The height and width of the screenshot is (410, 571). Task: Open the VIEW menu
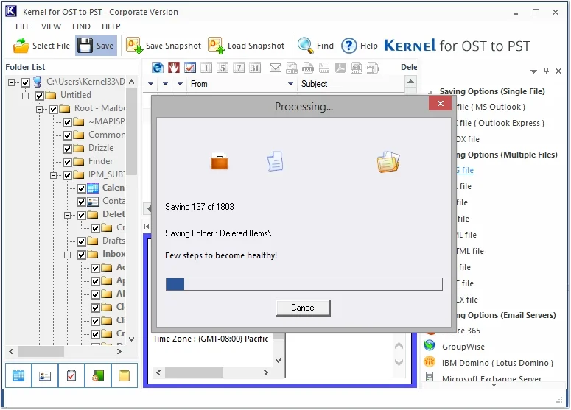pos(51,26)
